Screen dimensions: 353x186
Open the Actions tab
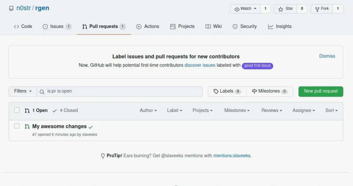point(148,27)
